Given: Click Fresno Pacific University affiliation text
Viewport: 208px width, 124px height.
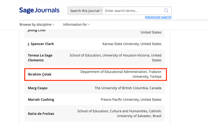Looking at the screenshot, I should [x=131, y=99].
